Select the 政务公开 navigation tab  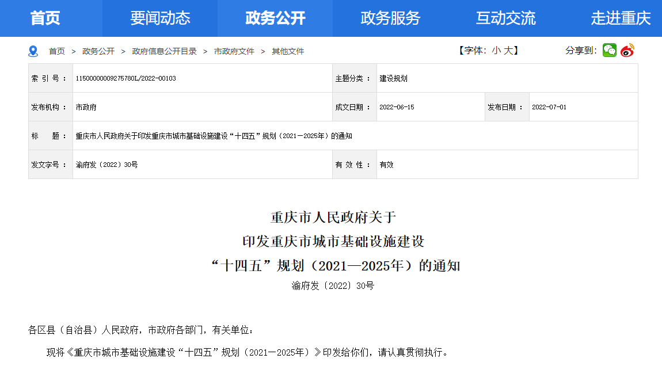275,18
